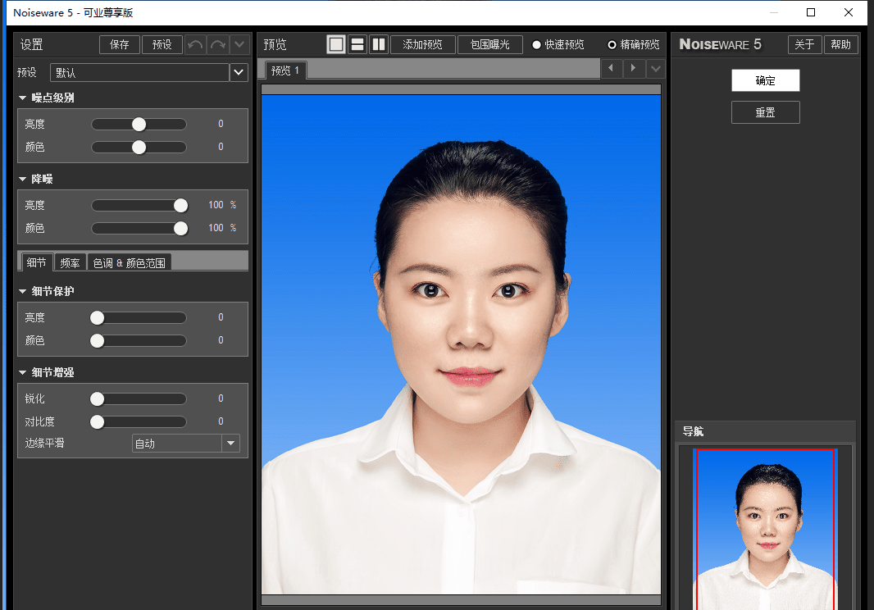This screenshot has width=874, height=610.
Task: Switch to the 细节 tab
Action: (x=37, y=262)
